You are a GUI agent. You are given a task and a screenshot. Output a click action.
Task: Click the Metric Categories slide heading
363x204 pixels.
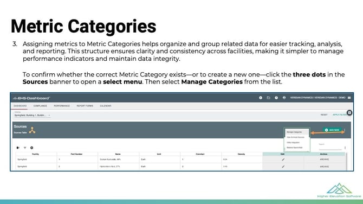click(83, 27)
